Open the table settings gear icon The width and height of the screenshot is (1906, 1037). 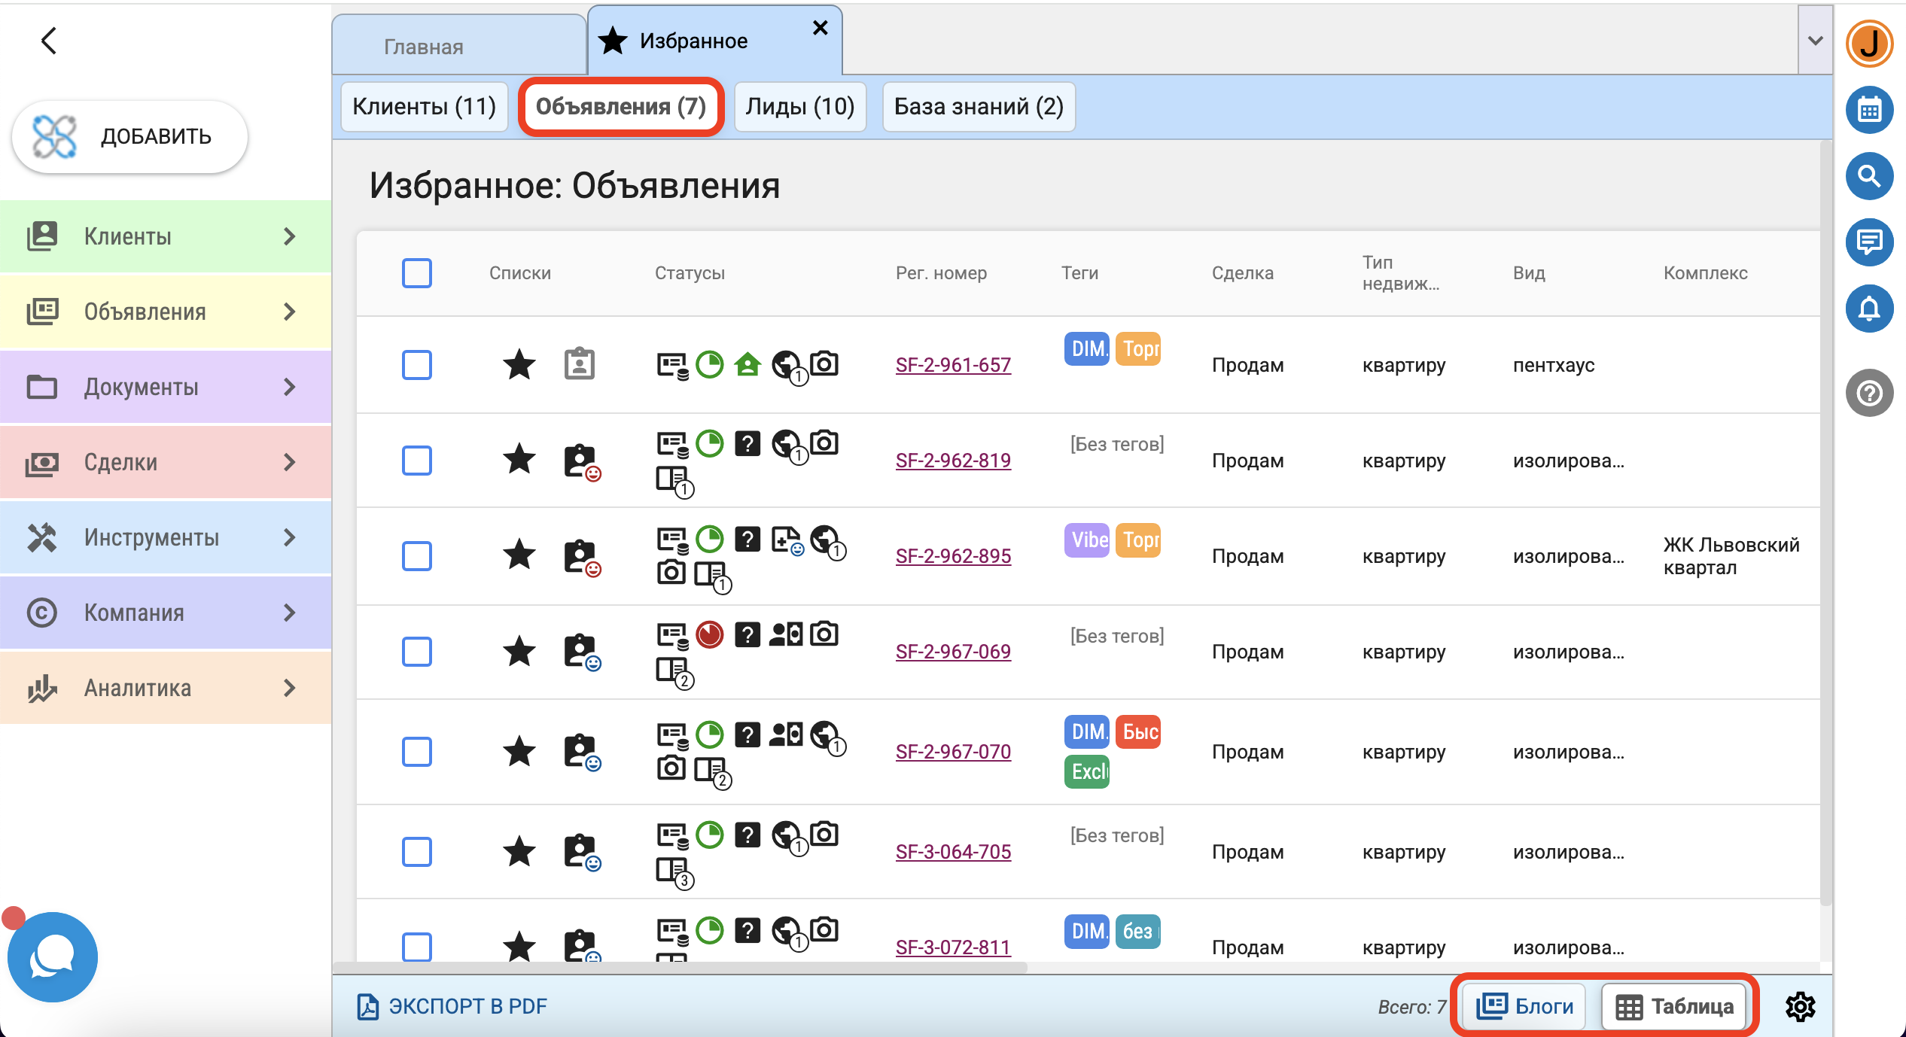point(1800,1006)
